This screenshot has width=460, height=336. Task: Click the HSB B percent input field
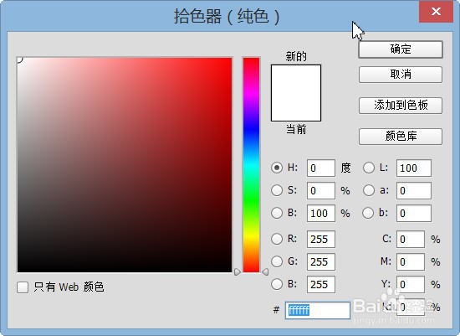[x=321, y=213]
